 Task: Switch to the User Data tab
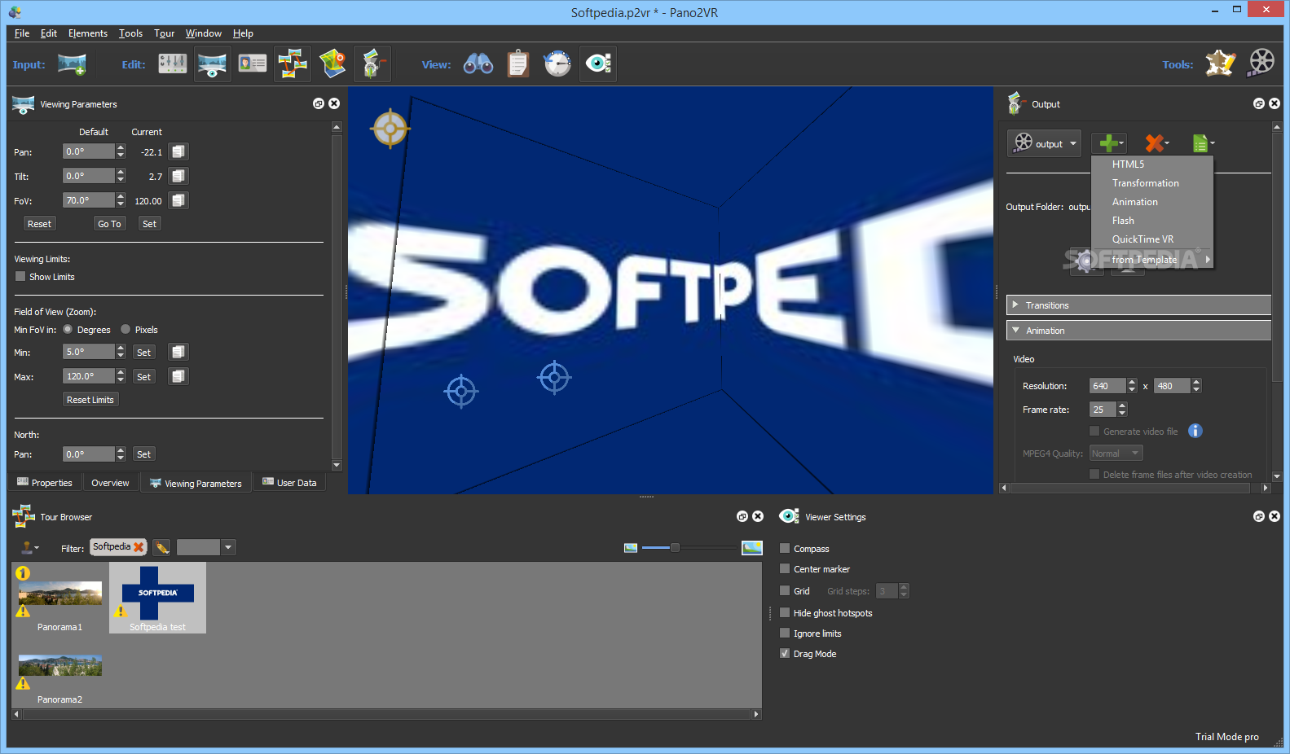click(x=289, y=483)
